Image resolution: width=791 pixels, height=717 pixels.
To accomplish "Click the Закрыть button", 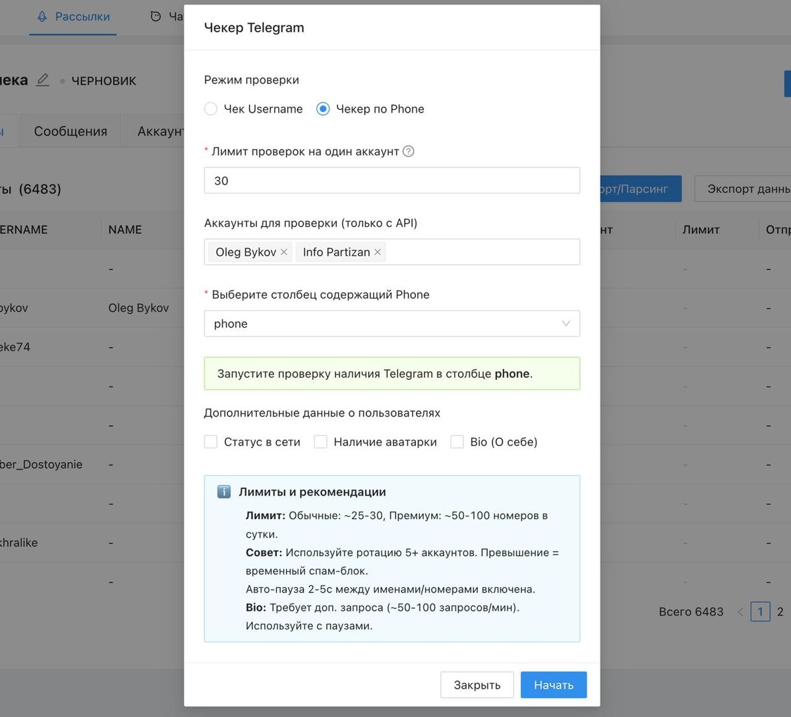I will pos(477,685).
